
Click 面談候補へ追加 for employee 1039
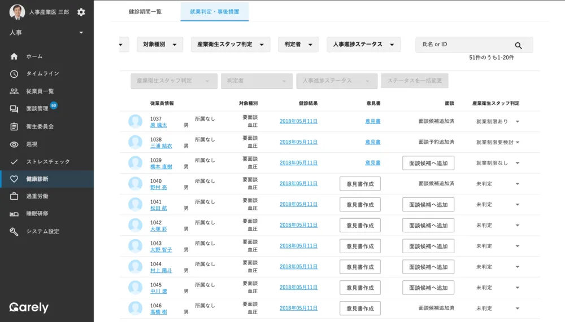428,163
